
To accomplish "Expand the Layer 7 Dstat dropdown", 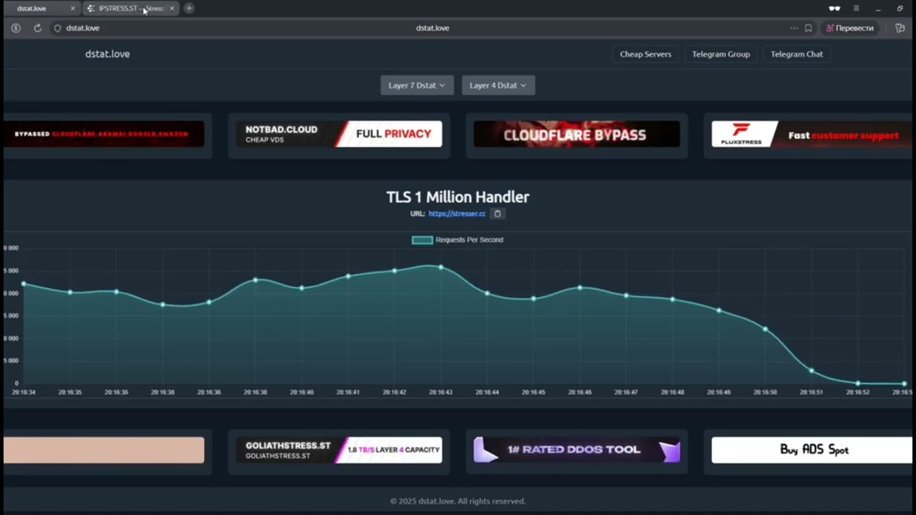I will click(416, 85).
